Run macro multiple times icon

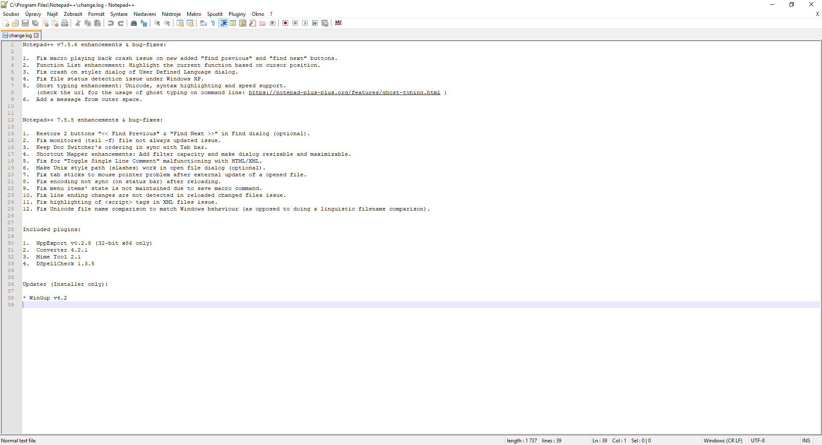tap(315, 23)
